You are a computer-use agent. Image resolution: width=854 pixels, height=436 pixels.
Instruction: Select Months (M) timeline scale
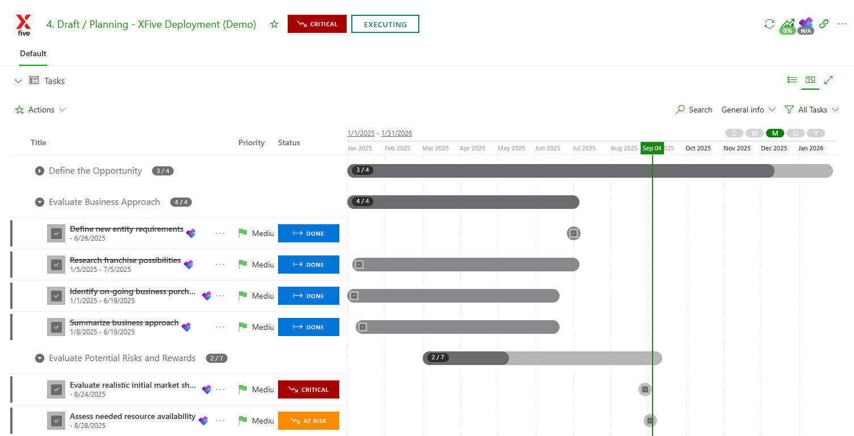[x=775, y=133]
